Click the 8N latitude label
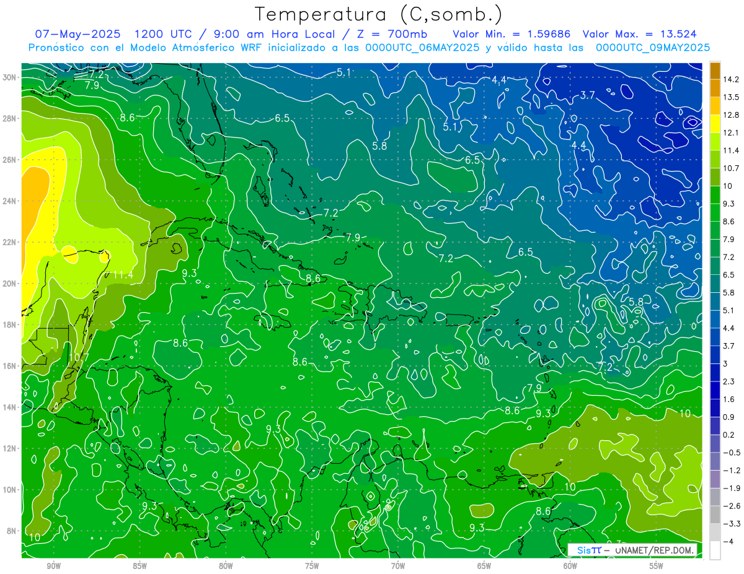The width and height of the screenshot is (744, 574). point(12,531)
